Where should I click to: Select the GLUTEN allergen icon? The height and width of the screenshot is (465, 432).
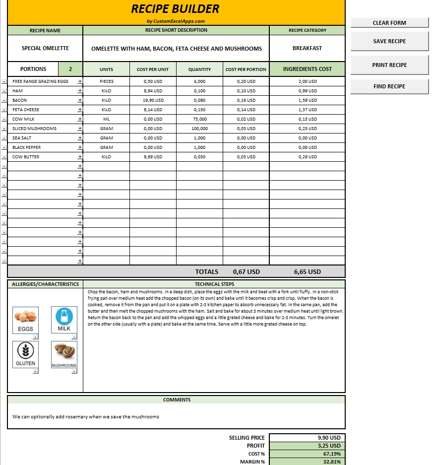click(26, 354)
